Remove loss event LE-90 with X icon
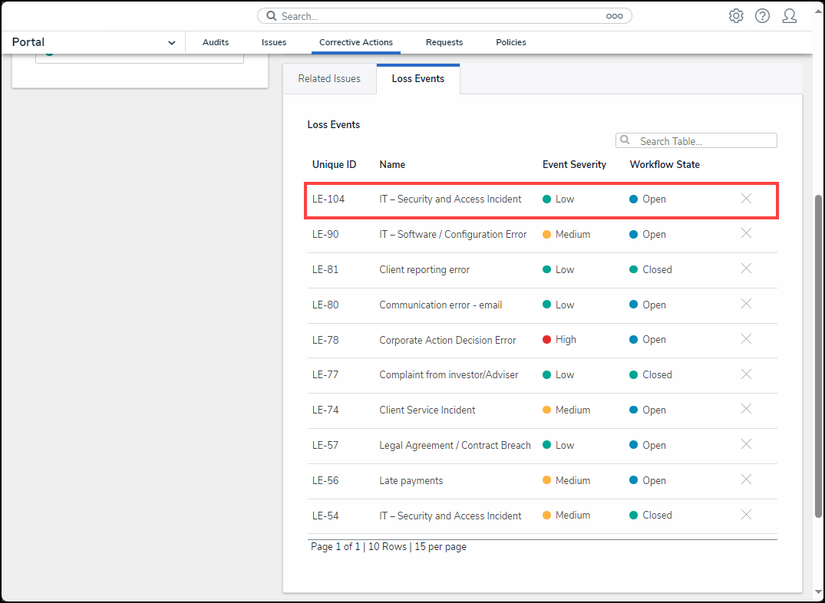The width and height of the screenshot is (825, 603). 746,233
